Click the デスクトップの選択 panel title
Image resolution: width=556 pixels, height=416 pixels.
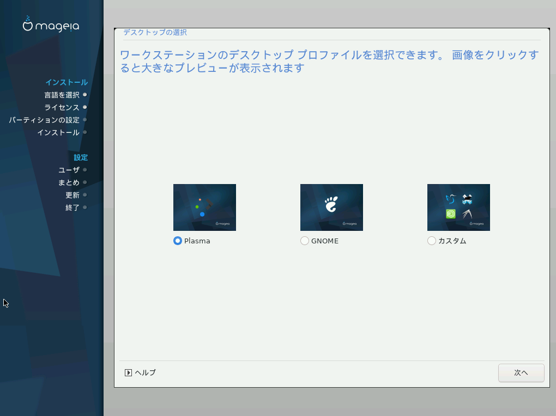pyautogui.click(x=155, y=33)
